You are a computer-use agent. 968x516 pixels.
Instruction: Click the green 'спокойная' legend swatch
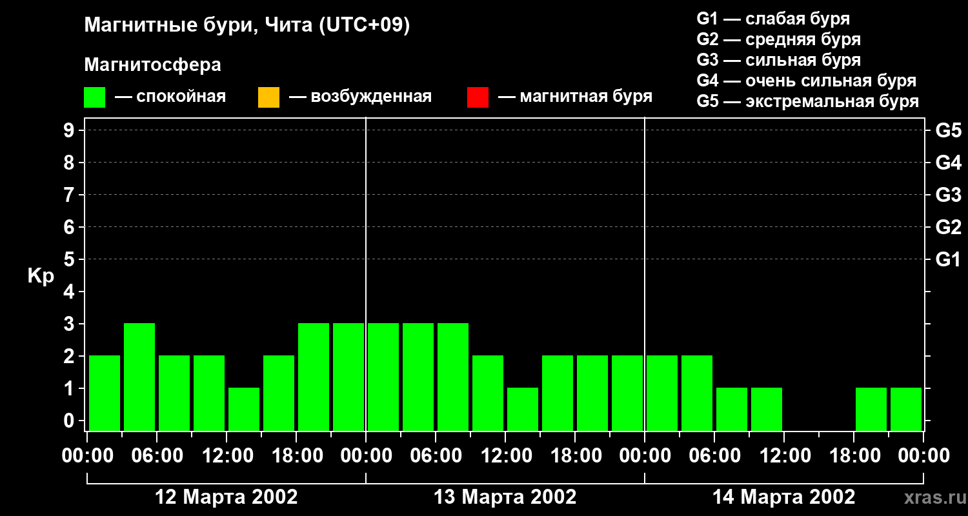tap(94, 97)
